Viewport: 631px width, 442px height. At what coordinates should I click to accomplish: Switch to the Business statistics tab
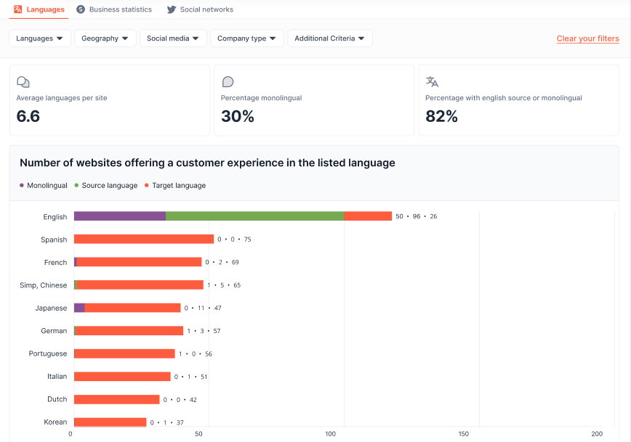pos(120,9)
